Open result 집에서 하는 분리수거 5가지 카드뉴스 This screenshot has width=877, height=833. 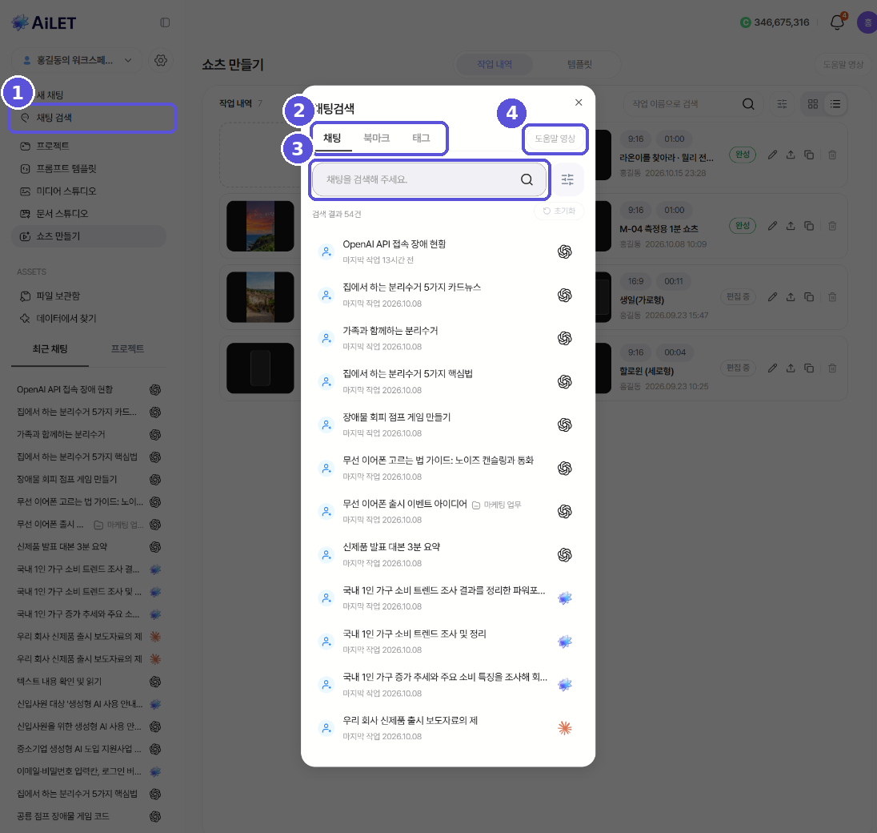pyautogui.click(x=447, y=295)
